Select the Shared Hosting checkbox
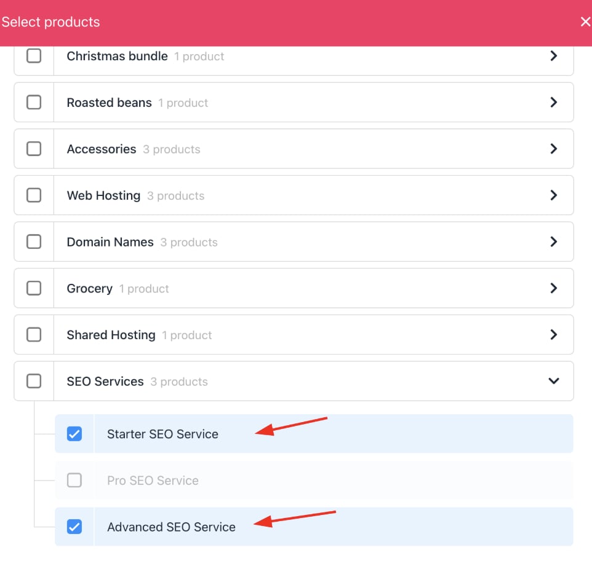The image size is (592, 569). tap(34, 334)
